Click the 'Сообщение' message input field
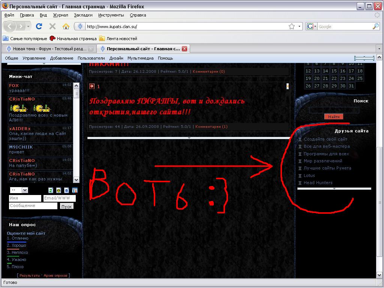This screenshot has height=288, width=384. 33,206
